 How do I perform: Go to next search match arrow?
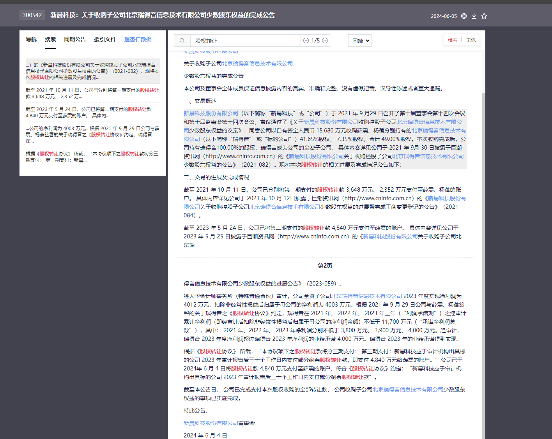(325, 41)
